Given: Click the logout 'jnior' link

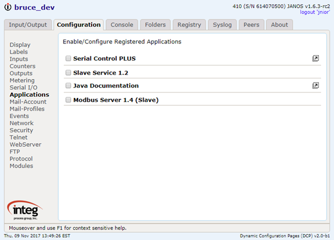Looking at the screenshot, I should 314,12.
